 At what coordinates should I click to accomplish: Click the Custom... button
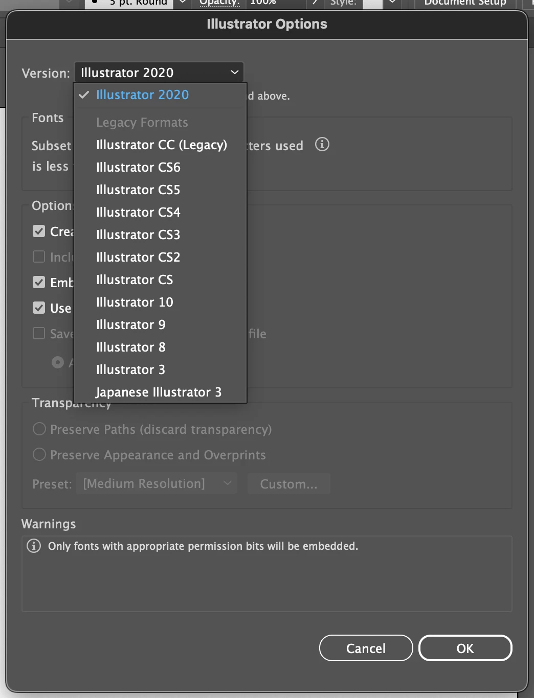(x=289, y=483)
